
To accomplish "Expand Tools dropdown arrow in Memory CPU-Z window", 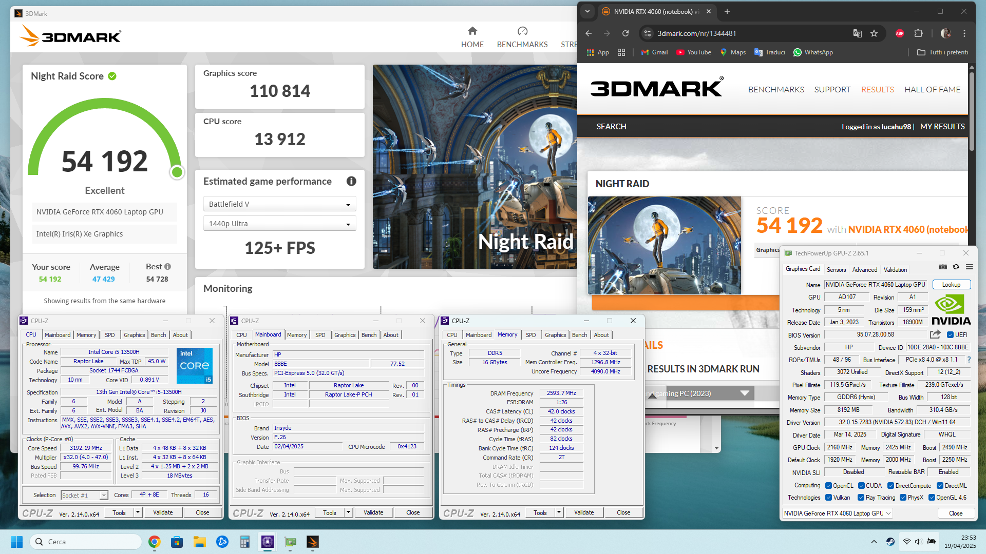I will [559, 512].
